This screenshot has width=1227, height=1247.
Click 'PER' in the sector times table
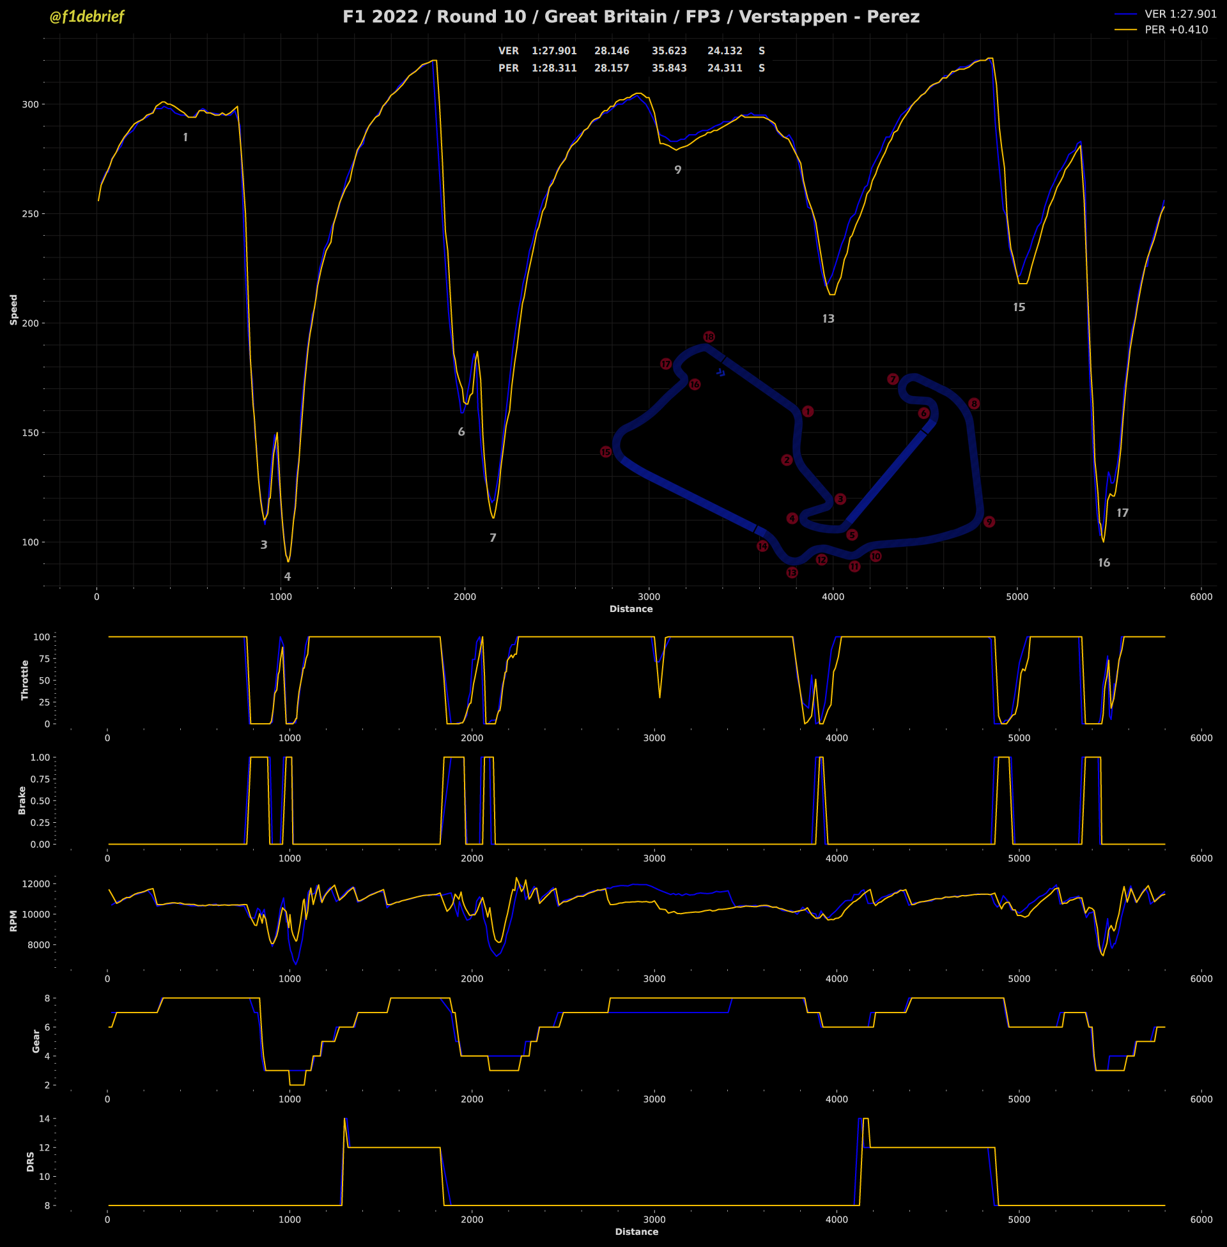pos(509,68)
